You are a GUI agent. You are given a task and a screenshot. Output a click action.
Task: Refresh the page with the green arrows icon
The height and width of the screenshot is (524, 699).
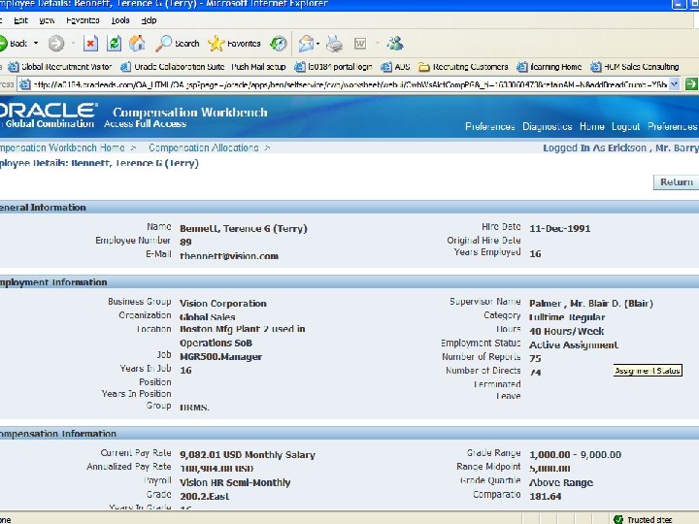click(x=115, y=44)
